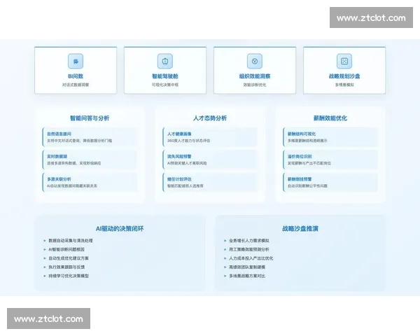Click the 效能诊断优化 subtitle
This screenshot has height=336, width=420.
point(255,85)
